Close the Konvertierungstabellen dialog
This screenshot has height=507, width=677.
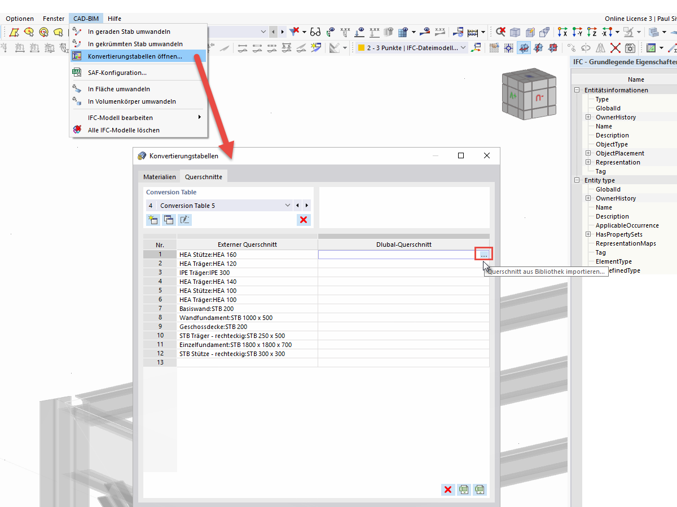[x=487, y=155]
